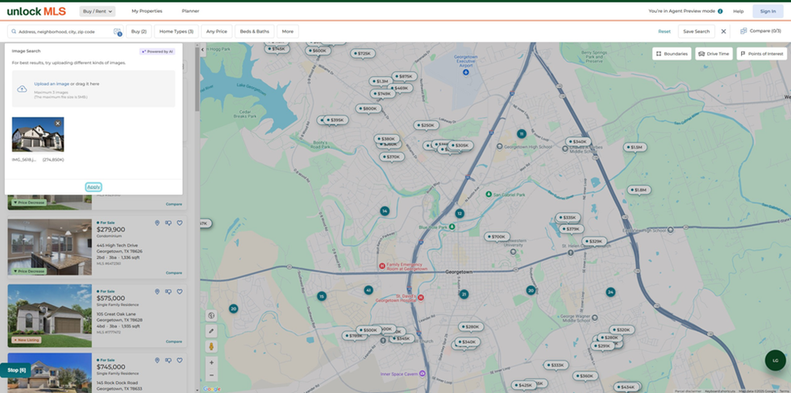Open Compare (0/3) panel

click(760, 31)
